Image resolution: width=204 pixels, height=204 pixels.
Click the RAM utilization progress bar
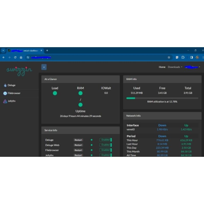(162, 98)
